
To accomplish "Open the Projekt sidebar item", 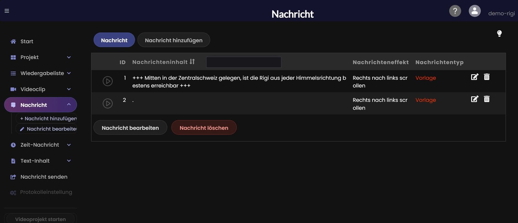I will (29, 57).
